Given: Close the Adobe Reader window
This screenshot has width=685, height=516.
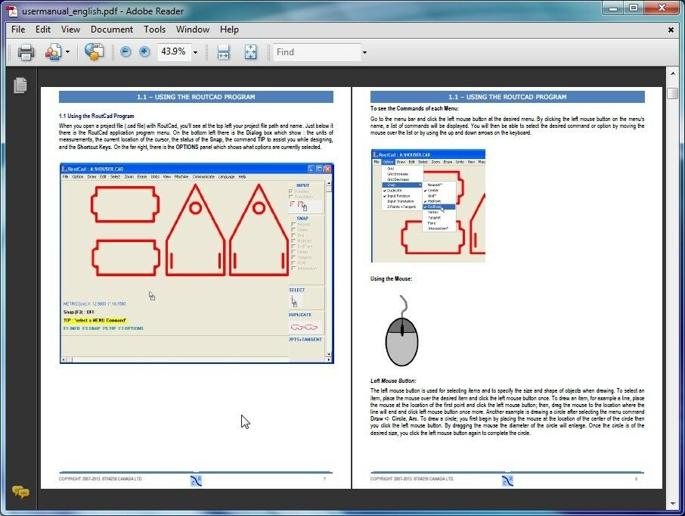Looking at the screenshot, I should tap(662, 8).
